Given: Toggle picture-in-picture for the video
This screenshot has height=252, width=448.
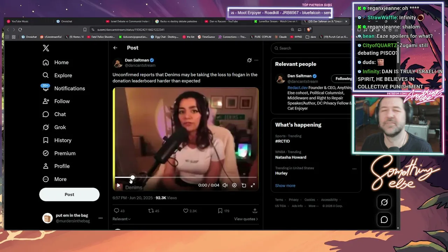Looking at the screenshot, I should coord(244,185).
